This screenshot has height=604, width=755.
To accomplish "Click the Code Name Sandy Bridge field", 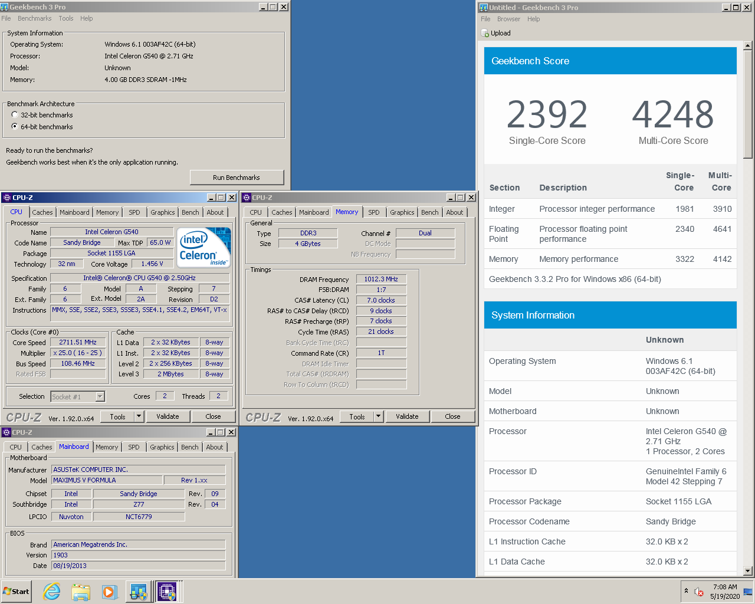I will click(82, 242).
